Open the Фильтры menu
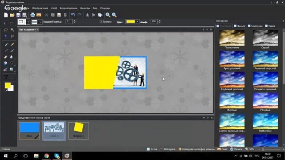 (x=85, y=8)
